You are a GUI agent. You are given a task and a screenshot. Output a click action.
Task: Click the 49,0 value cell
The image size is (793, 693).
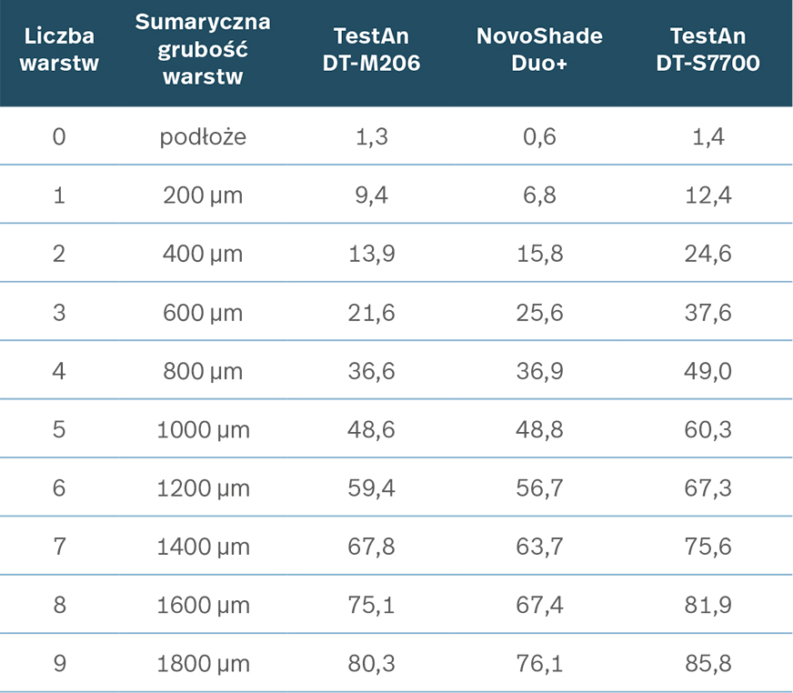[708, 371]
